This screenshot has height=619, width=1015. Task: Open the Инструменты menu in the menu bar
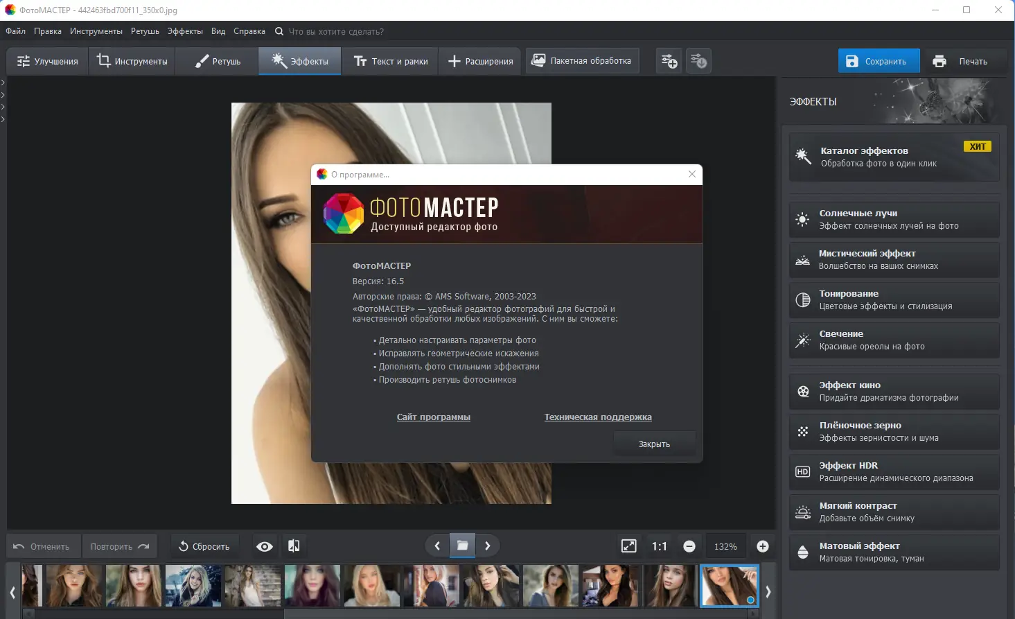point(96,31)
